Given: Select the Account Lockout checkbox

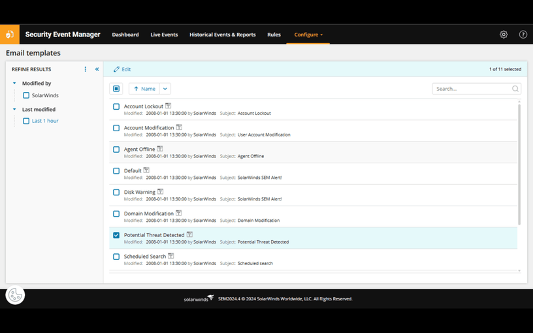Looking at the screenshot, I should point(116,106).
